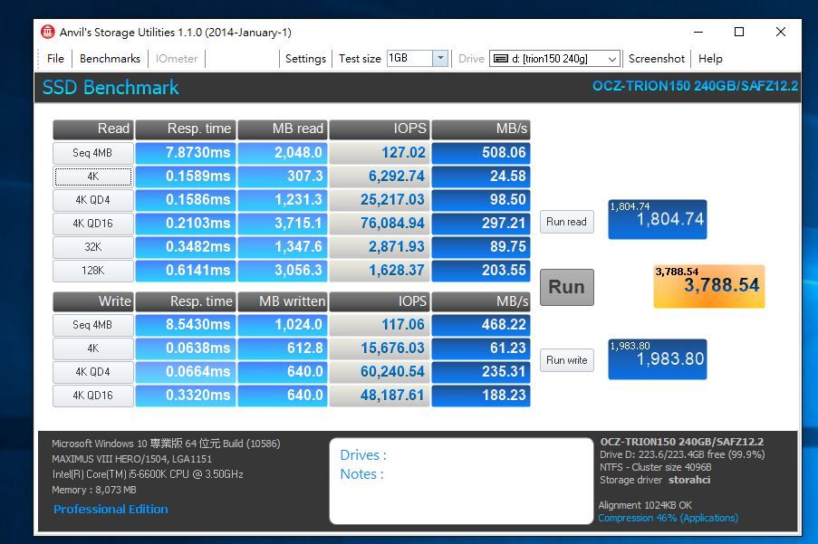Click the Anvil's Storage Utilities app icon
Image resolution: width=818 pixels, height=544 pixels.
tap(47, 33)
